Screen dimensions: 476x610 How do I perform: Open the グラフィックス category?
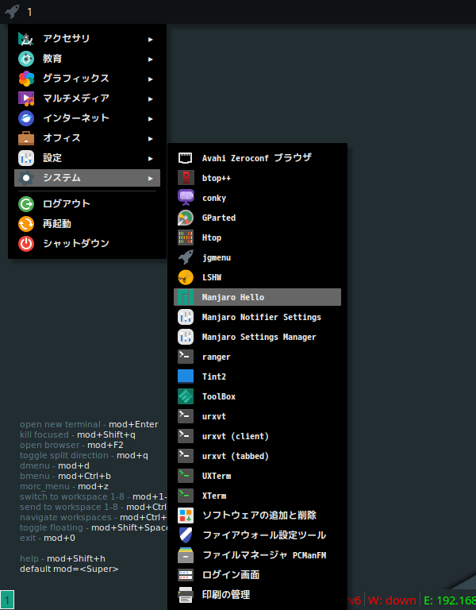[x=87, y=78]
